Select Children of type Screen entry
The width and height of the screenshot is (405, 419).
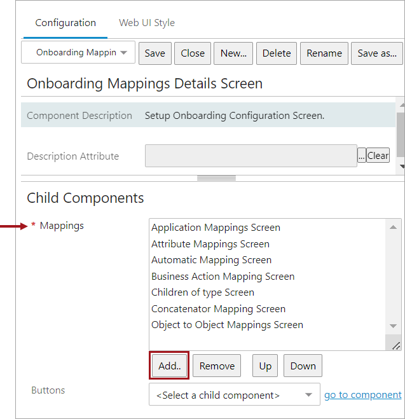(203, 292)
